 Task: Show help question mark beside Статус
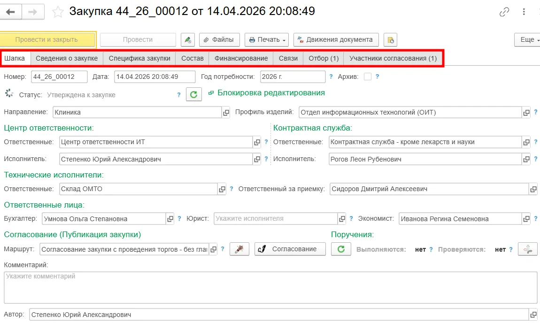pyautogui.click(x=179, y=95)
